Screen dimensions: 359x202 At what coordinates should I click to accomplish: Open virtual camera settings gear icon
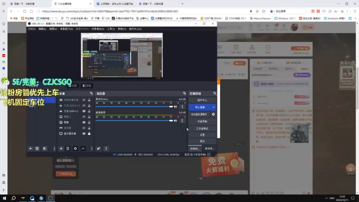point(213,114)
